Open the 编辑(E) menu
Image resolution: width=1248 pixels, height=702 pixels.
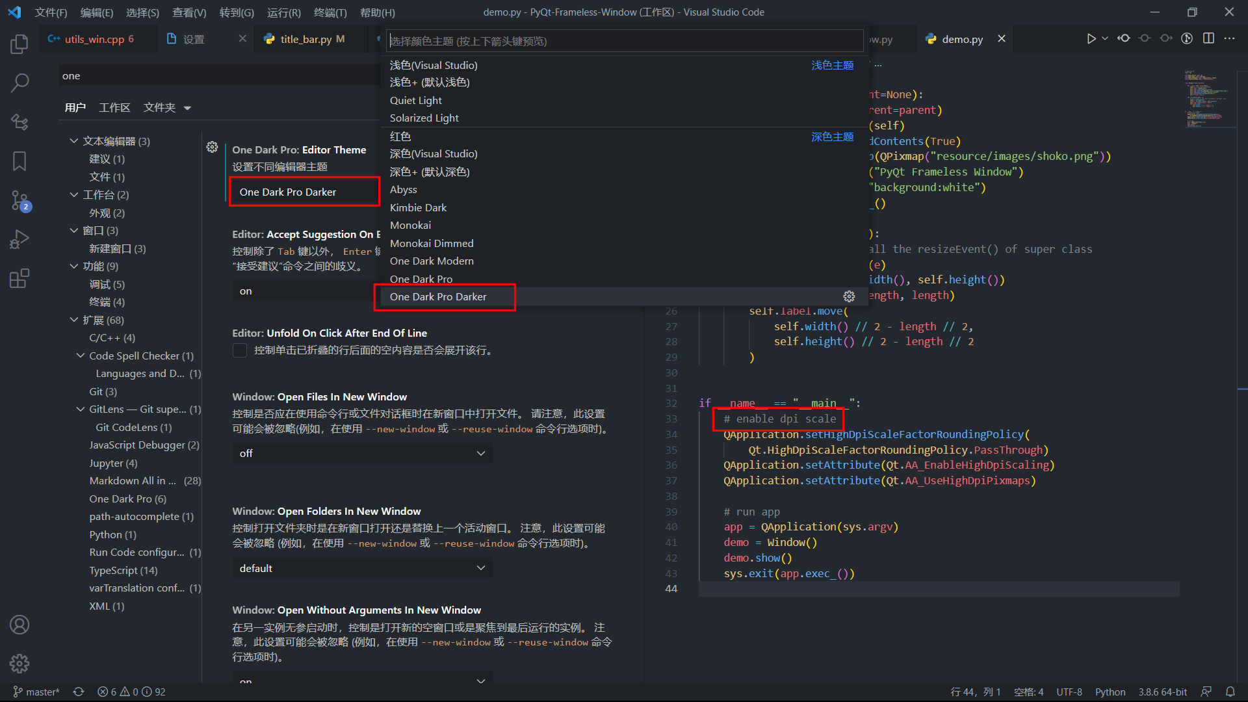tap(96, 12)
